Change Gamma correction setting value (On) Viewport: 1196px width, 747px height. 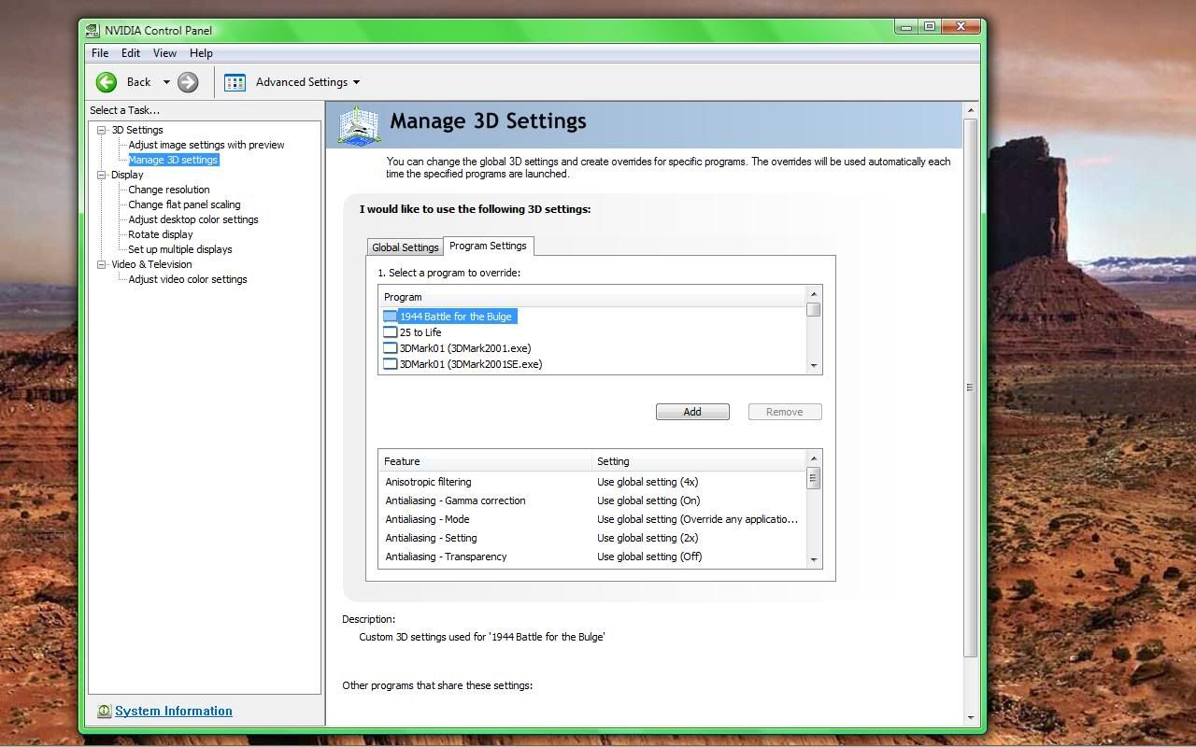[x=648, y=500]
